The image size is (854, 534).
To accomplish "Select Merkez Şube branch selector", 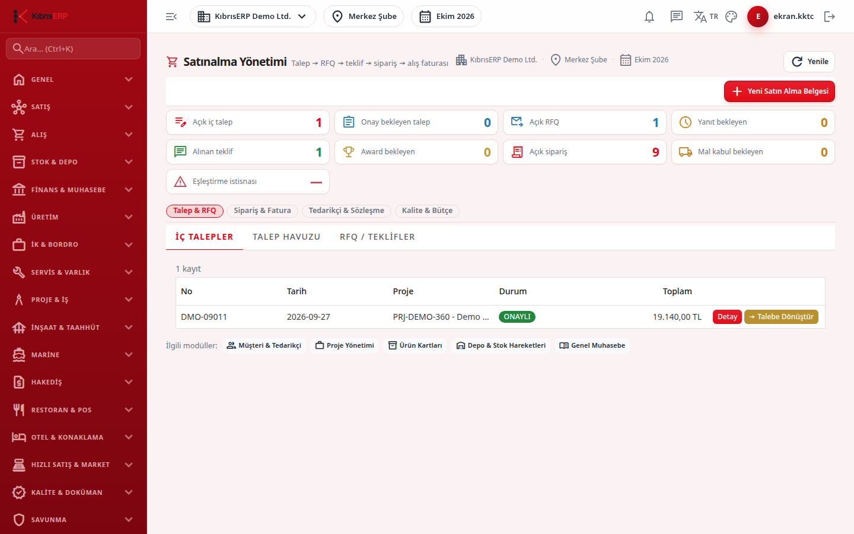I will pyautogui.click(x=364, y=17).
